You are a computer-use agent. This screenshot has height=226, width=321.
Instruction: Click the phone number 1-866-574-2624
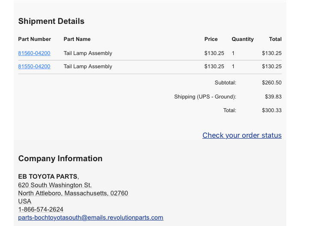pos(41,209)
